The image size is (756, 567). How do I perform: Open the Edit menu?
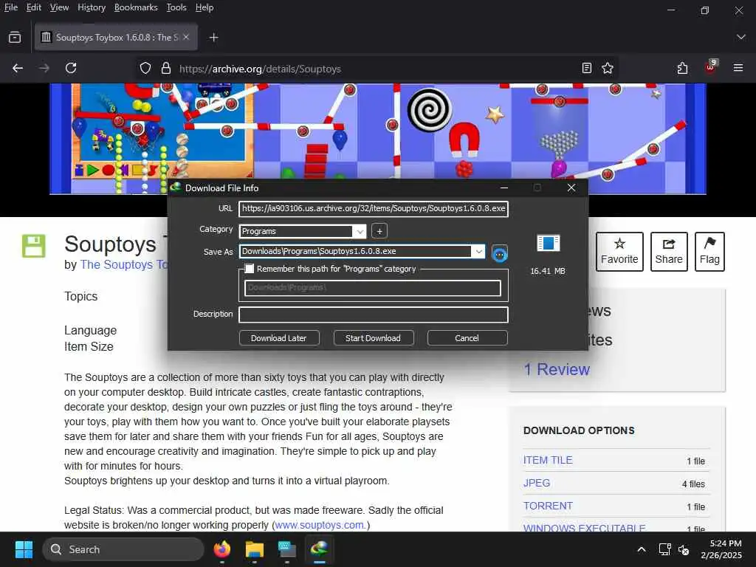coord(34,7)
